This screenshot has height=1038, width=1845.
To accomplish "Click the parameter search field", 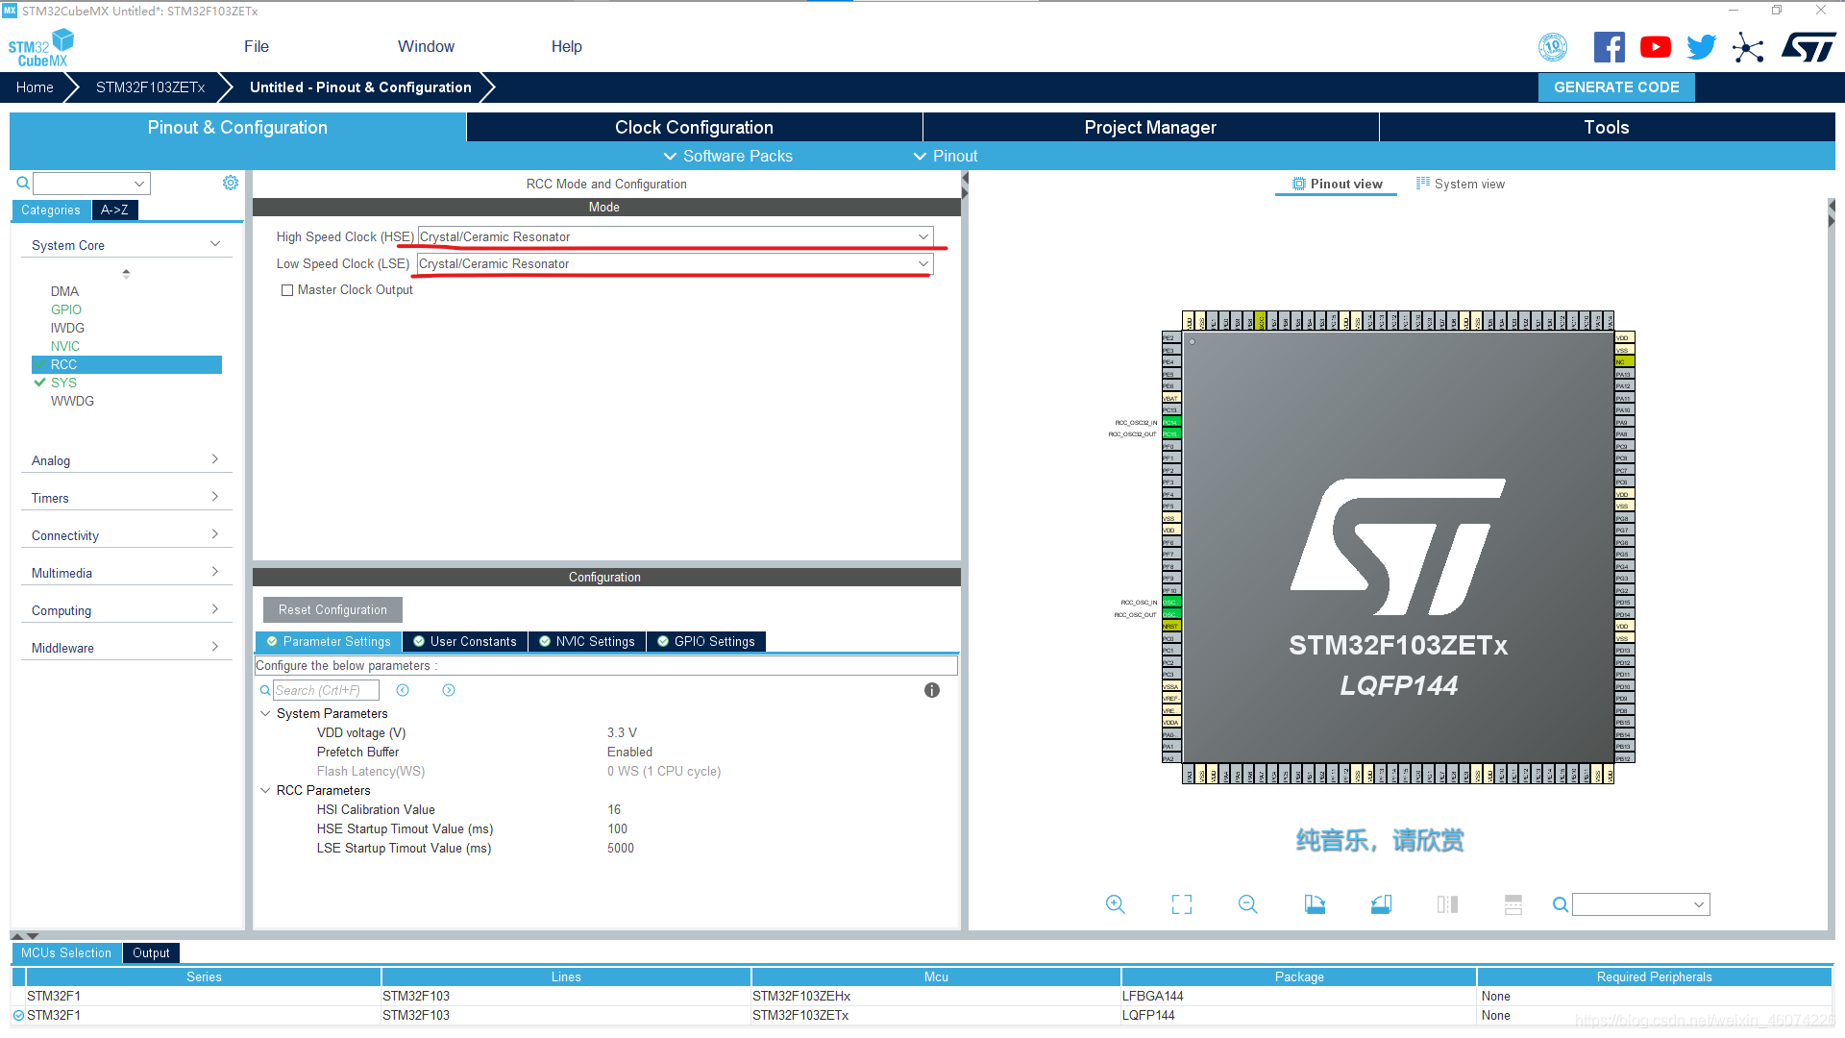I will click(326, 690).
